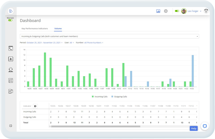This screenshot has width=215, height=139.
Task: Open the Number All Phone Numbers filter
Action: [x=93, y=42]
